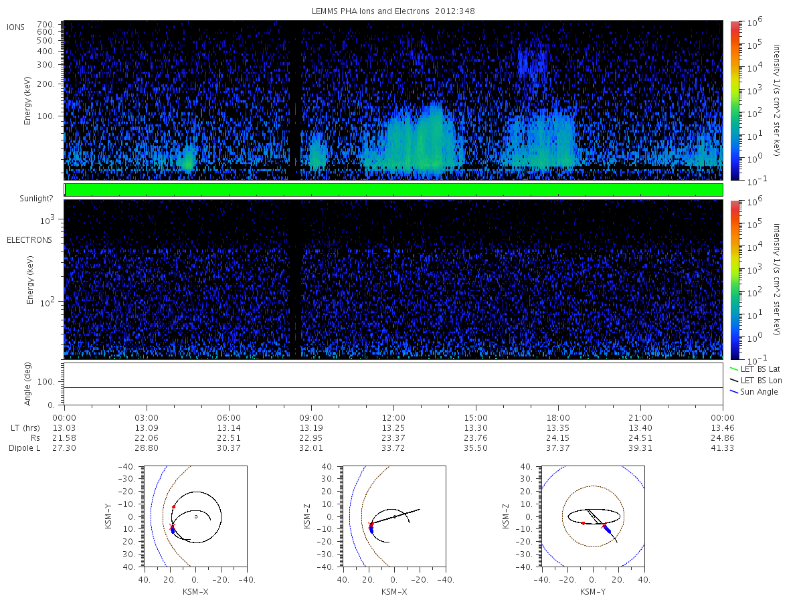Click the ions intensity color scale bar
Image resolution: width=803 pixels, height=602 pixels.
734,100
